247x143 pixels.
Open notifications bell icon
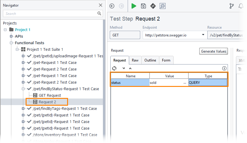pos(241,6)
